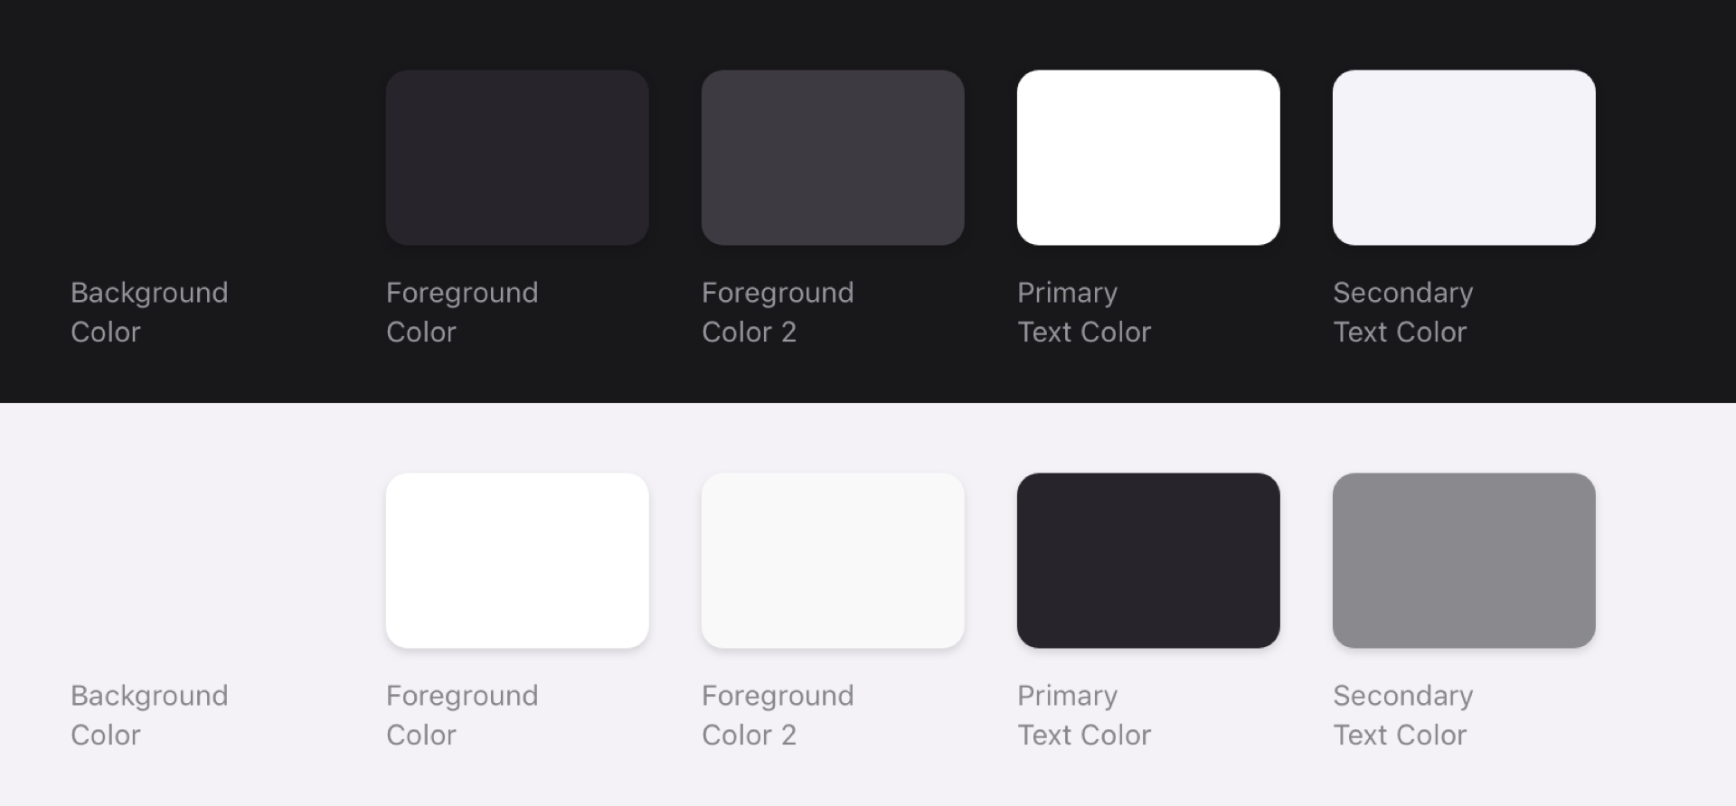Image resolution: width=1736 pixels, height=806 pixels.
Task: Choose dark theme Secondary Text Color swatch
Action: tap(1464, 157)
